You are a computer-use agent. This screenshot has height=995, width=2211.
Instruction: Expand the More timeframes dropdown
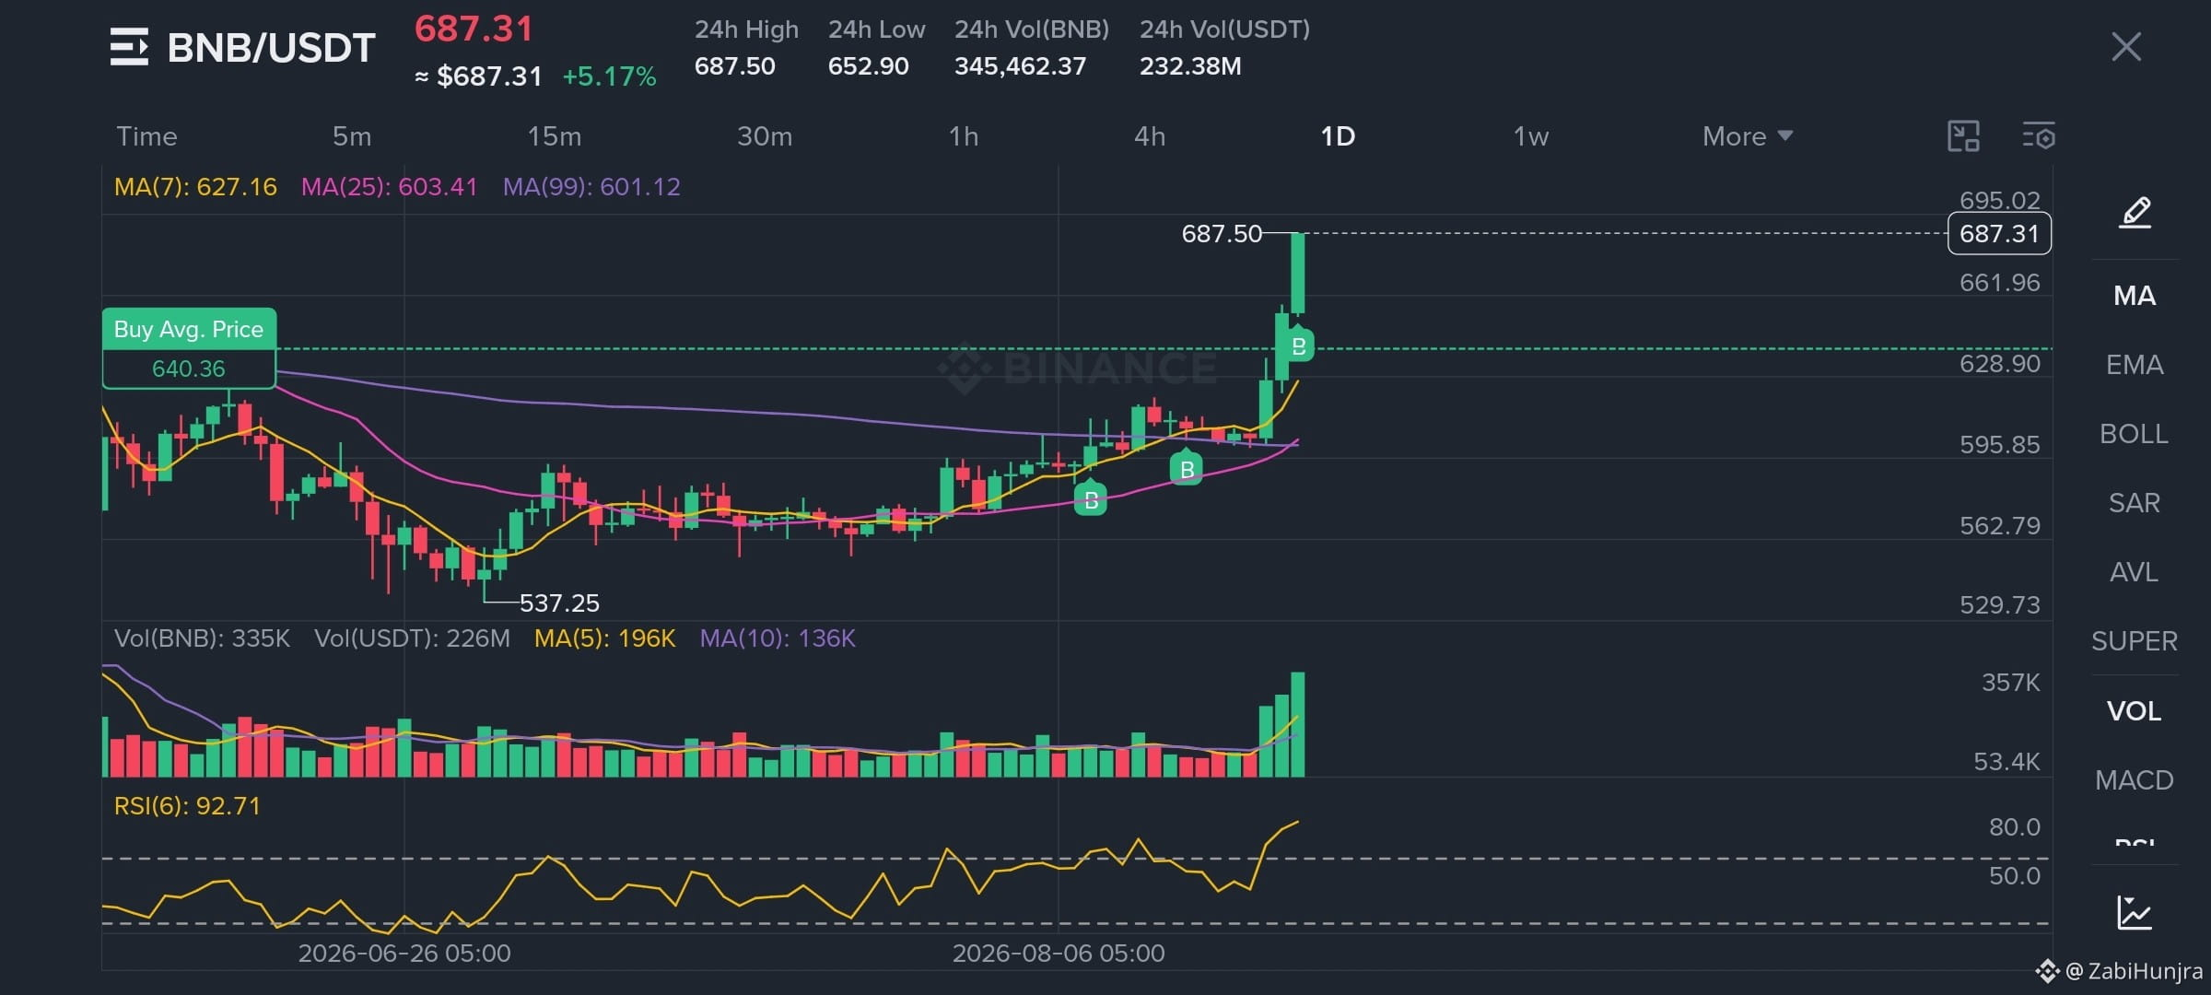tap(1748, 136)
